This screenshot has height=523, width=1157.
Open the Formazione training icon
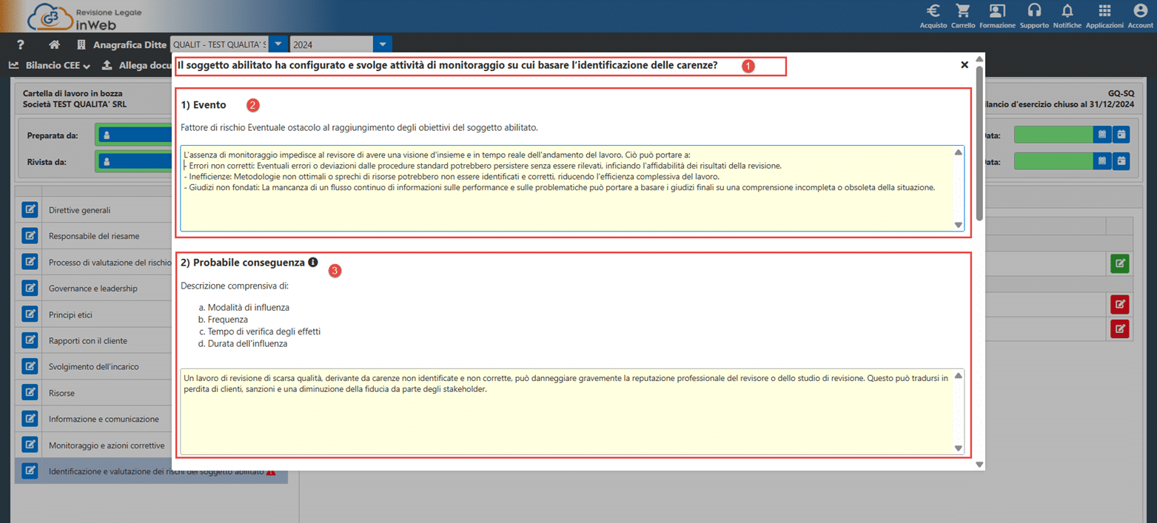997,11
